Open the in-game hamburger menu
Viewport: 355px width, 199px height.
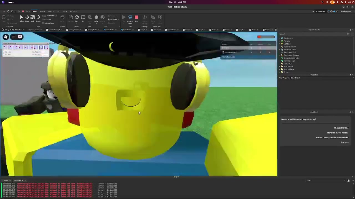tap(14, 37)
